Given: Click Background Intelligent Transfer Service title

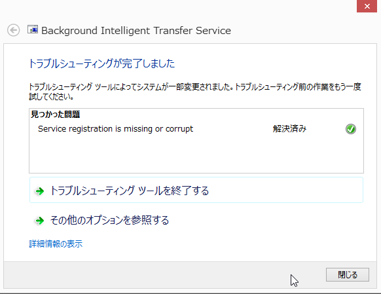Looking at the screenshot, I should (136, 31).
